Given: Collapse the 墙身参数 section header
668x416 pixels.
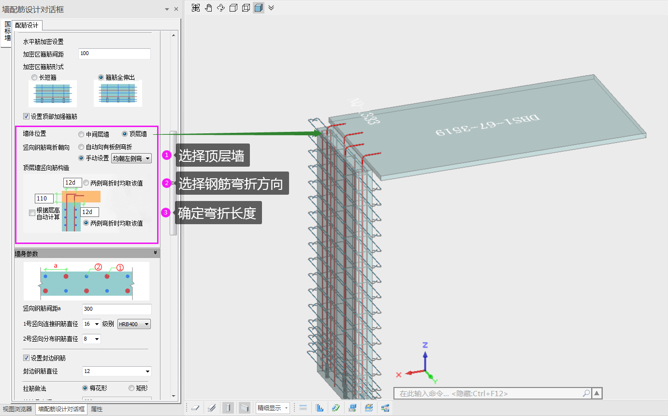Looking at the screenshot, I should pyautogui.click(x=155, y=253).
